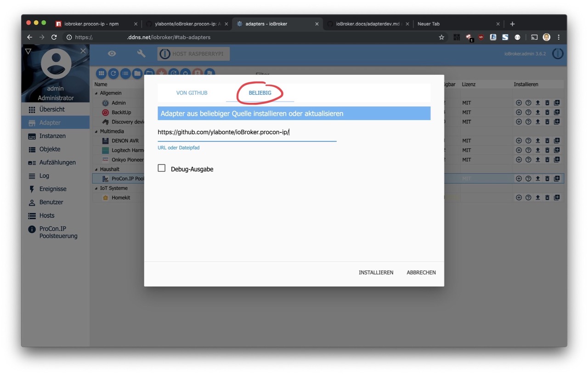
Task: Click help icon in Homekit row
Action: [x=528, y=198]
